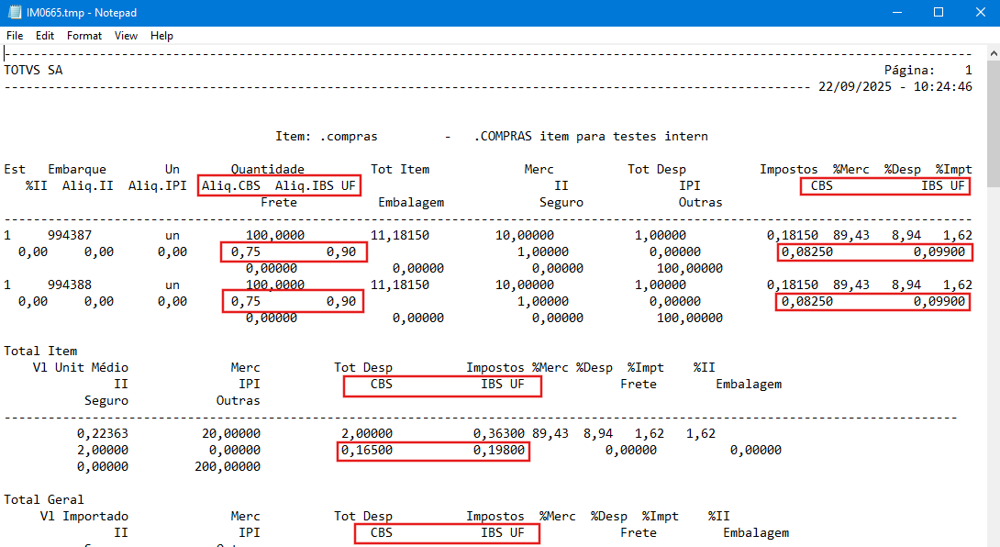1000x547 pixels.
Task: Click the CBS value in row 994387
Action: pos(806,252)
